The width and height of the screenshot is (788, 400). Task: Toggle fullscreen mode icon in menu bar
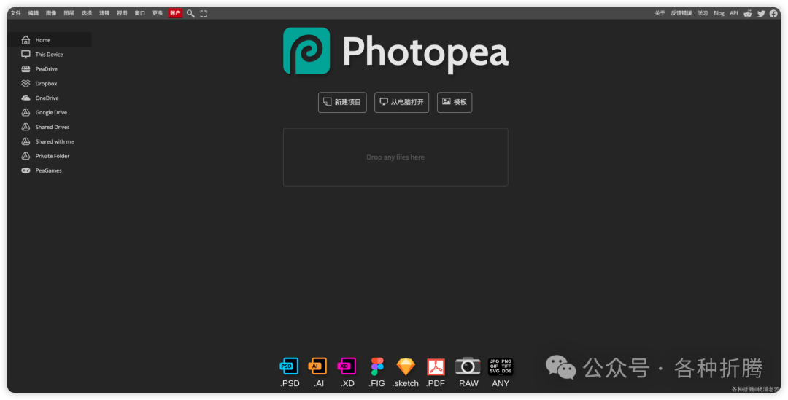[x=204, y=14]
